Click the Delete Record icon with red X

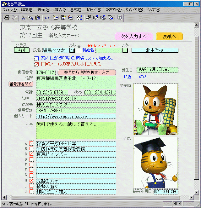[x=70, y=18]
